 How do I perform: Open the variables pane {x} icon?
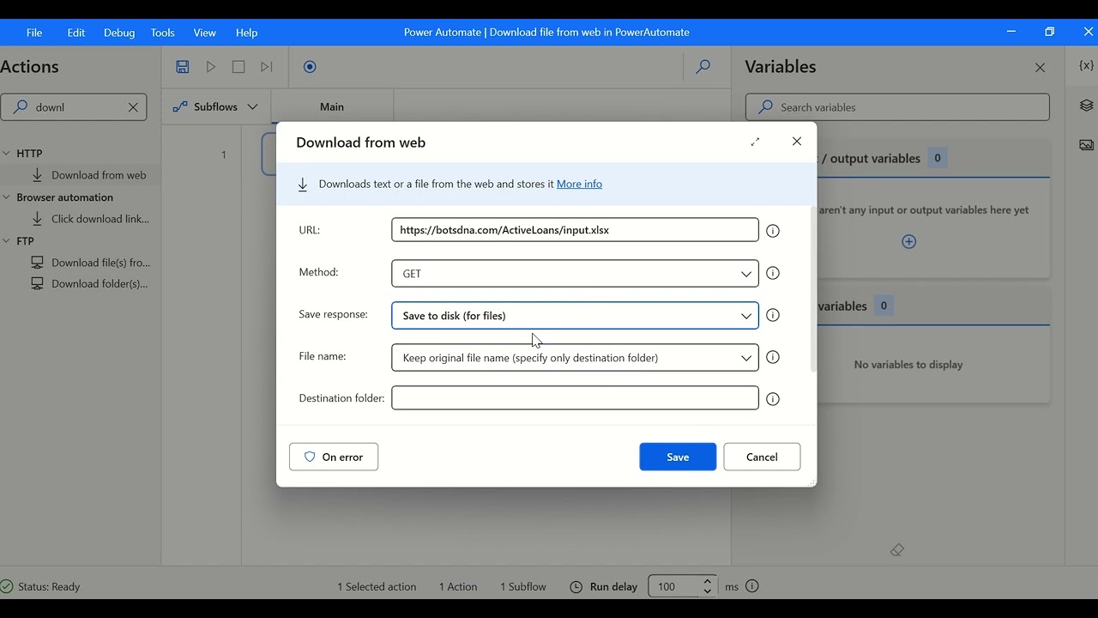pos(1086,66)
